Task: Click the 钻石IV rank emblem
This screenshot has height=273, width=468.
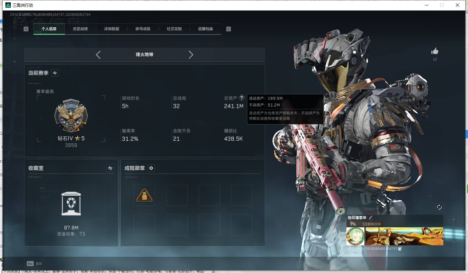Action: click(71, 116)
